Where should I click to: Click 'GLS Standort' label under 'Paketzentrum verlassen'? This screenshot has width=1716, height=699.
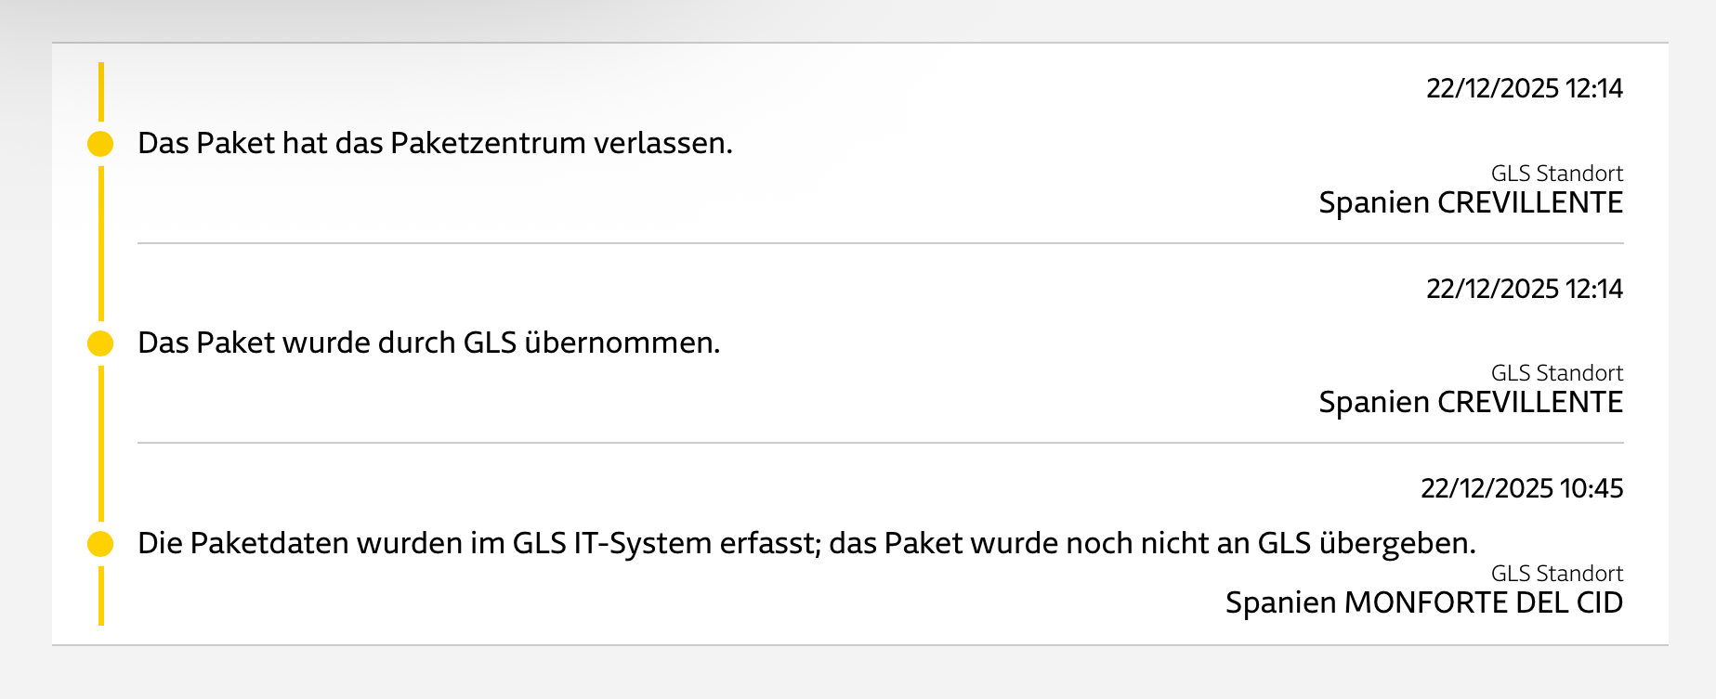pos(1556,174)
